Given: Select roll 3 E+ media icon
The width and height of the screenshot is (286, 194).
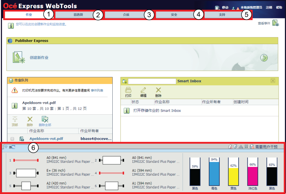Looking at the screenshot, I should 26,173.
